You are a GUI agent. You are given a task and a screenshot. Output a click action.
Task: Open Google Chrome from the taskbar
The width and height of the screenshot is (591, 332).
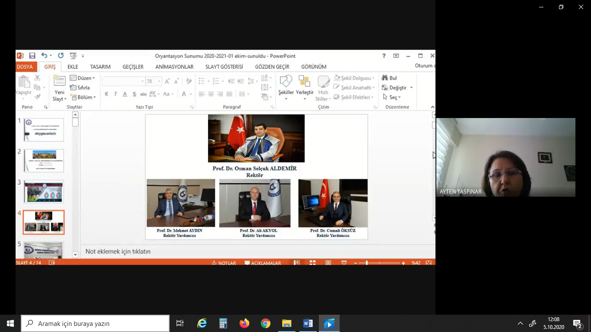click(266, 323)
